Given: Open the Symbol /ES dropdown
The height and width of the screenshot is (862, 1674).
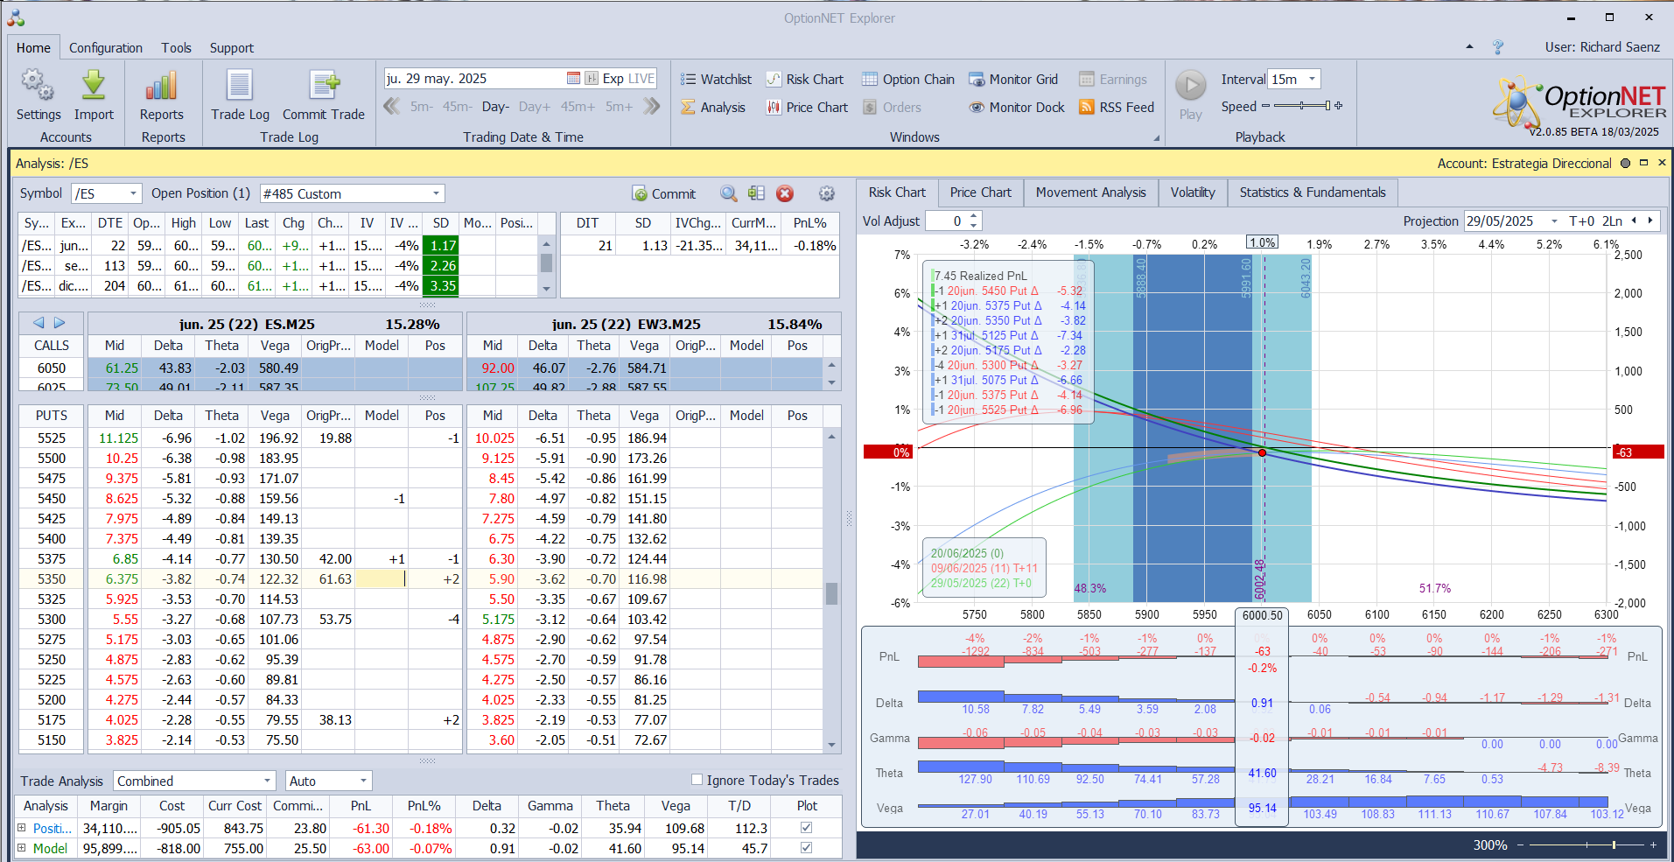Looking at the screenshot, I should (x=133, y=193).
